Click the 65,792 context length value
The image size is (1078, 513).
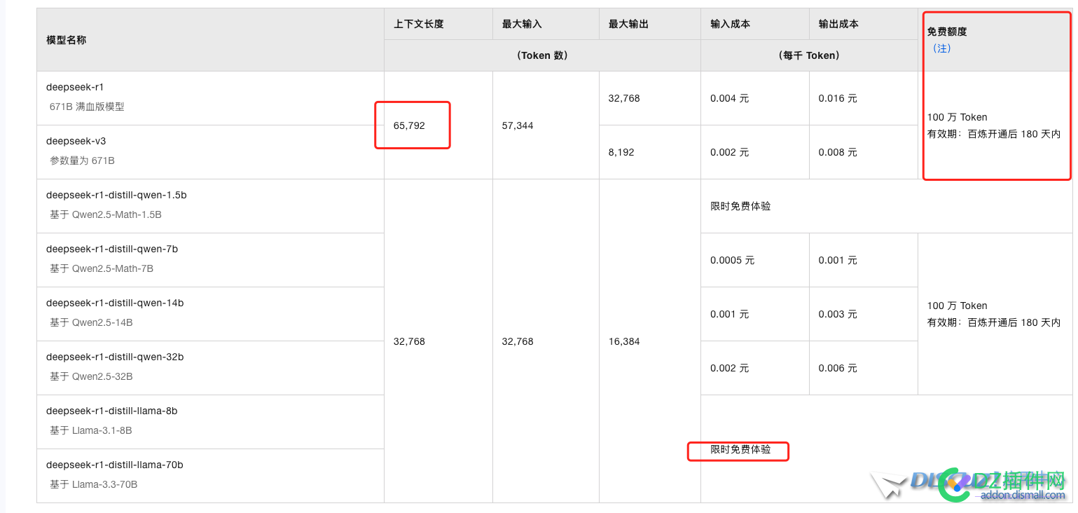(409, 125)
